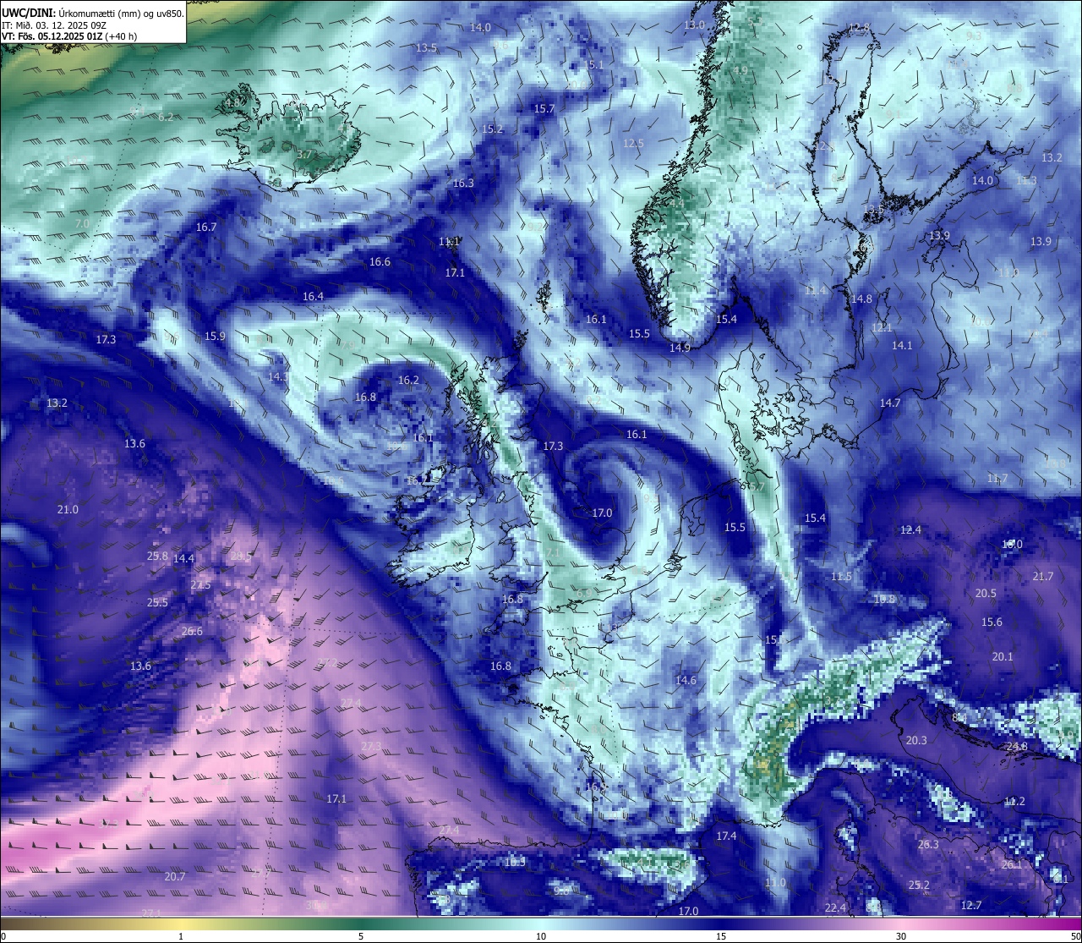
Task: Click the 16.6 value label
Action: click(x=380, y=261)
